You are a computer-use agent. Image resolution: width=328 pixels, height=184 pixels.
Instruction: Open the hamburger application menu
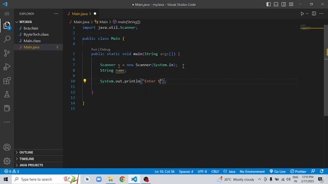(7, 14)
